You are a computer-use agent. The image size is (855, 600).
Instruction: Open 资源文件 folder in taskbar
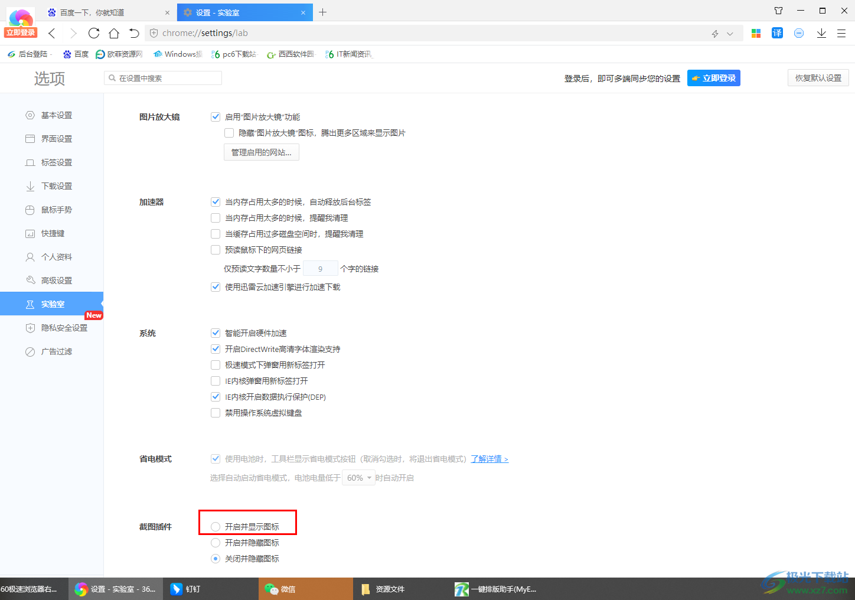[400, 589]
